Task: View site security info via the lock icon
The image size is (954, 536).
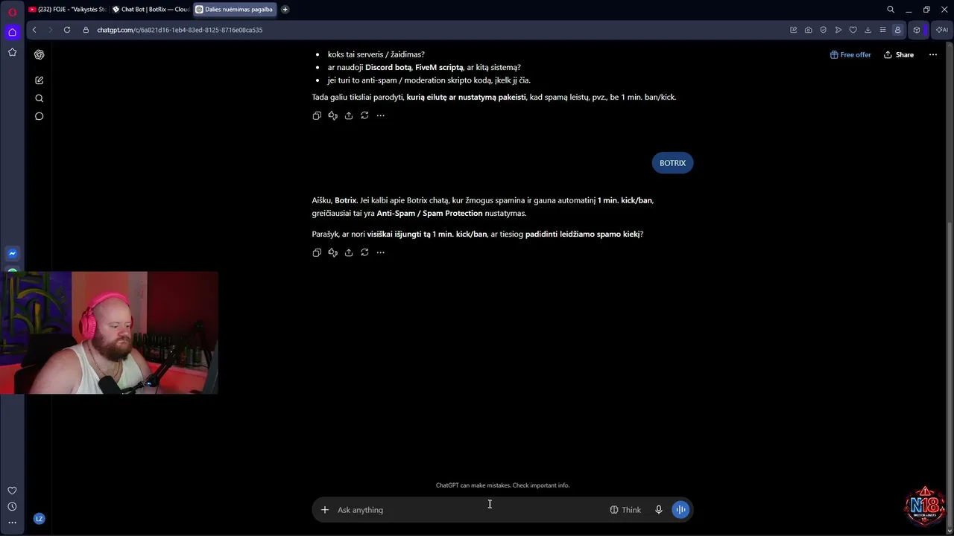Action: click(x=86, y=30)
